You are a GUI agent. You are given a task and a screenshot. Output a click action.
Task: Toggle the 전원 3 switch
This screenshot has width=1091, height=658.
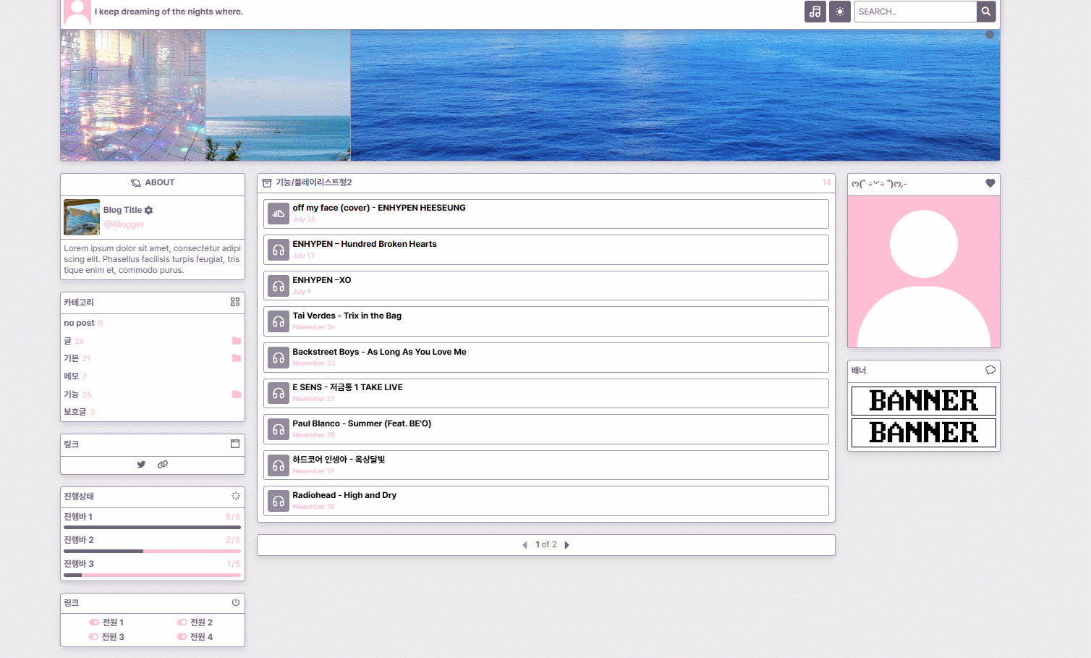pos(93,637)
